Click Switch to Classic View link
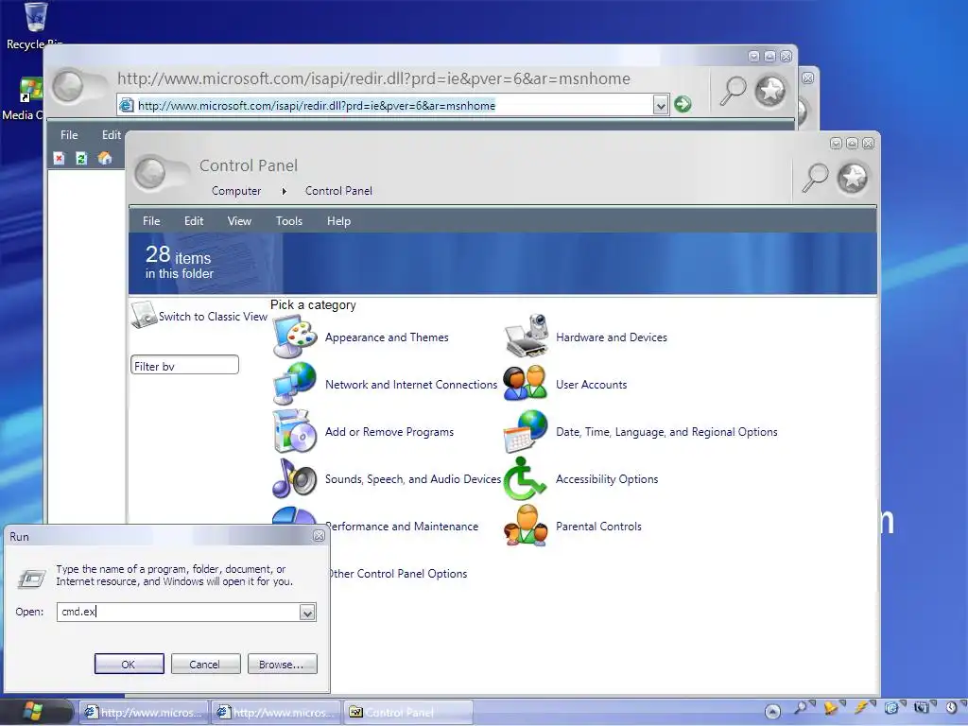Screen dimensions: 968x726 213,317
